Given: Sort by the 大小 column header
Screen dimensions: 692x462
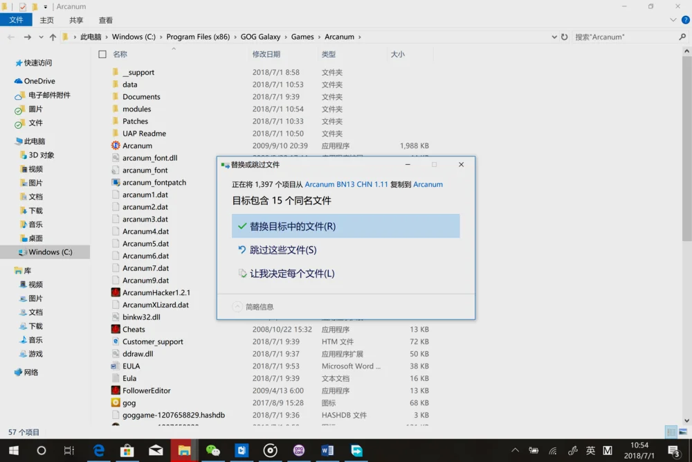Looking at the screenshot, I should pyautogui.click(x=397, y=54).
